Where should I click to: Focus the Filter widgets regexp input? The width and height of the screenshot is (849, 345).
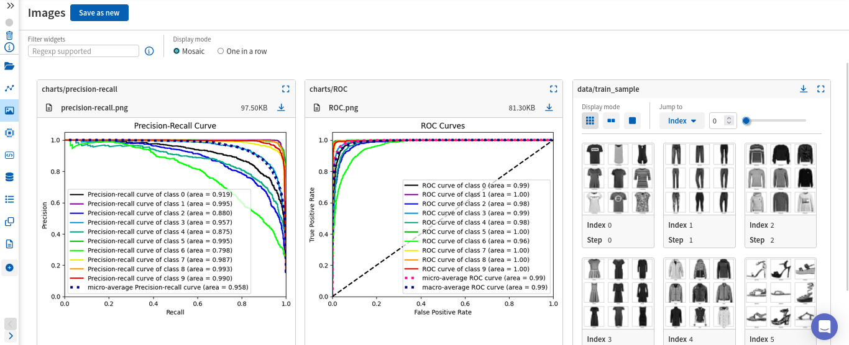coord(83,51)
